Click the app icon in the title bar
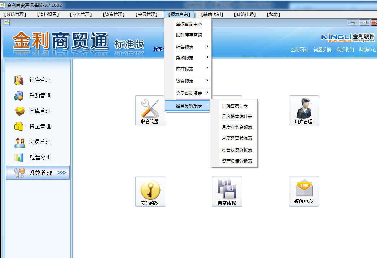 3,5
